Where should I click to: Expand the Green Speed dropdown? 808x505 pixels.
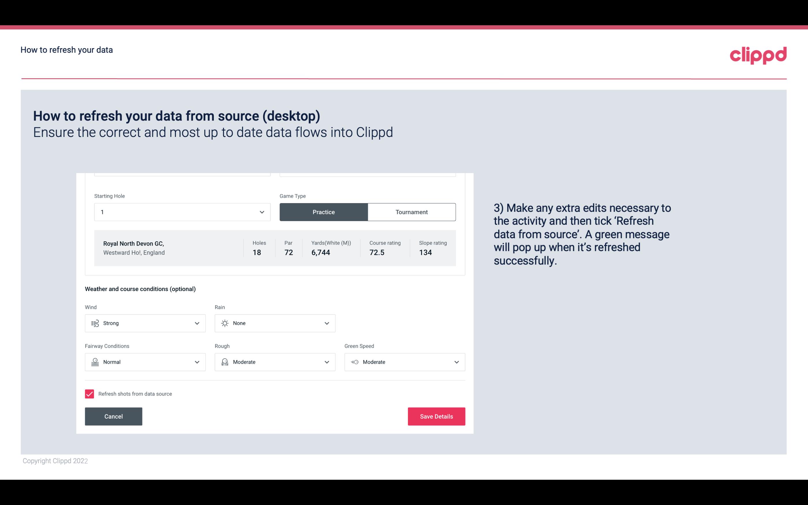[x=456, y=362]
